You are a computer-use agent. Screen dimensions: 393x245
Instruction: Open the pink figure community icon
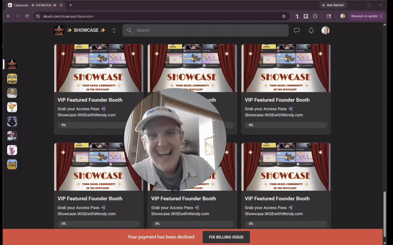click(x=12, y=150)
